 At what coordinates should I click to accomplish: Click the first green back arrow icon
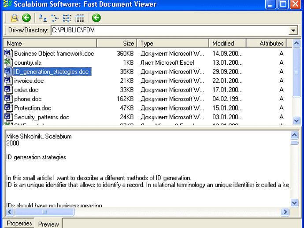pyautogui.click(x=26, y=18)
